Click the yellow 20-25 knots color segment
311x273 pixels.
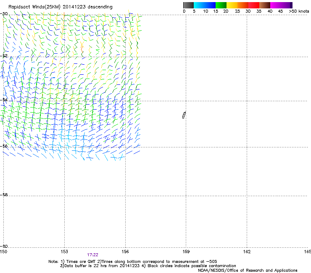point(232,5)
